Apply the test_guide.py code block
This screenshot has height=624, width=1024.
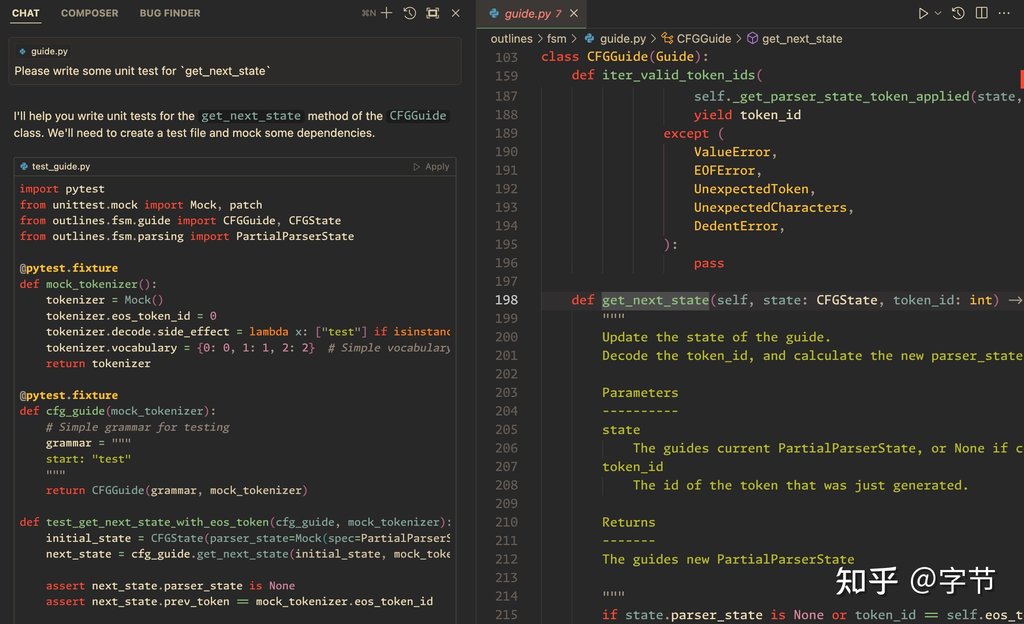(431, 167)
